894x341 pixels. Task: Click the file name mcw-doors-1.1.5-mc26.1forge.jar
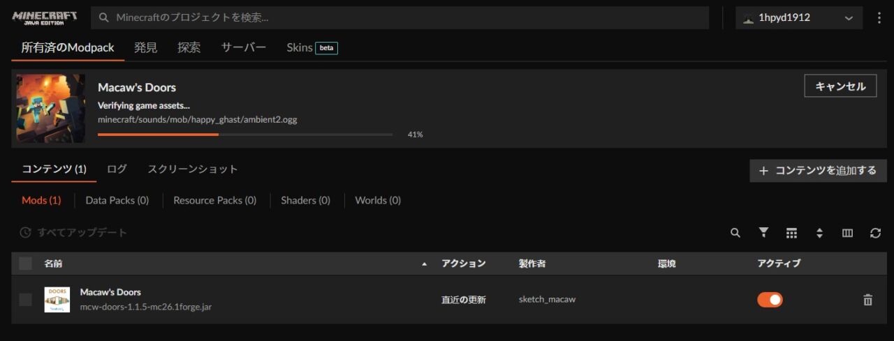click(146, 307)
